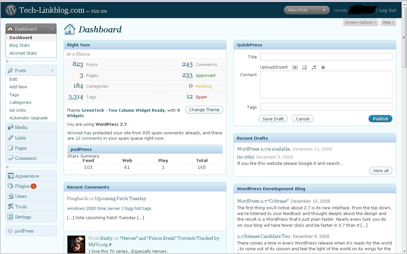407x254 pixels.
Task: Click the Cancel button in QuickPress
Action: tap(303, 119)
